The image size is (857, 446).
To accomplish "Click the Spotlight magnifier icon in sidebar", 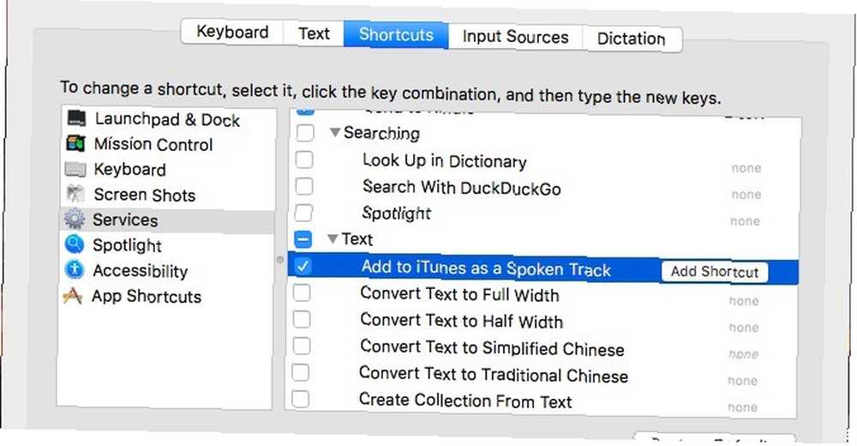I will coord(75,244).
